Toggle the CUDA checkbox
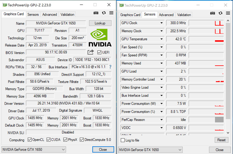The image size is (233, 154). (48, 140)
